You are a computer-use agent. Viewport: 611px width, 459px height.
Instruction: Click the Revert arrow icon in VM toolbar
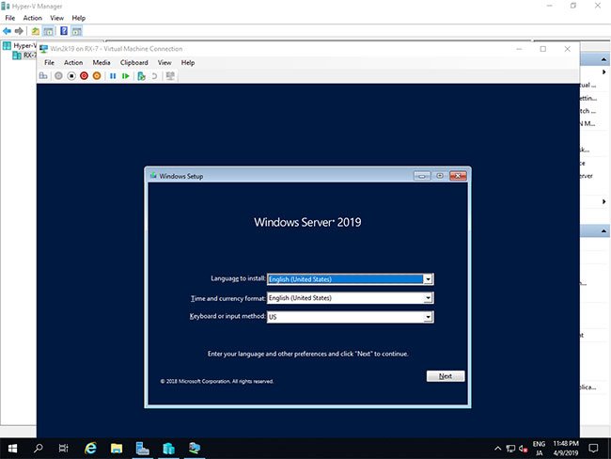155,76
